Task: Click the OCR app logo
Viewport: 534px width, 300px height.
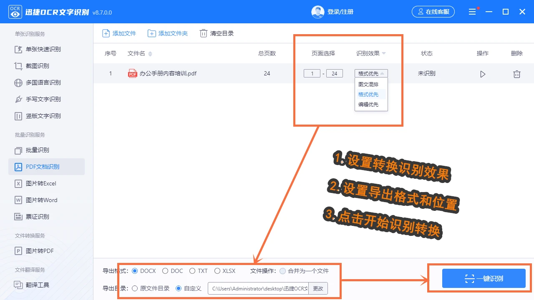Action: click(15, 12)
